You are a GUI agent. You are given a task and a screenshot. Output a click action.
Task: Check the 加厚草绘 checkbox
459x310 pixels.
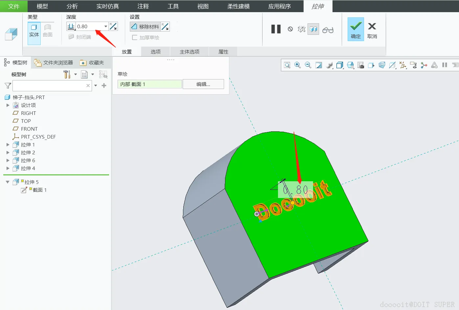tap(135, 37)
